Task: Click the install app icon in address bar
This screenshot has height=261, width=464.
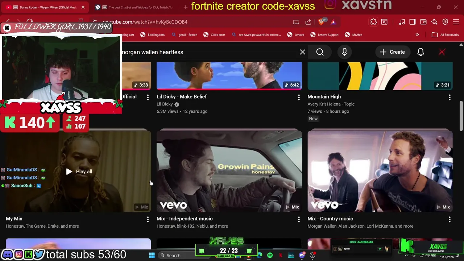Action: pyautogui.click(x=296, y=22)
